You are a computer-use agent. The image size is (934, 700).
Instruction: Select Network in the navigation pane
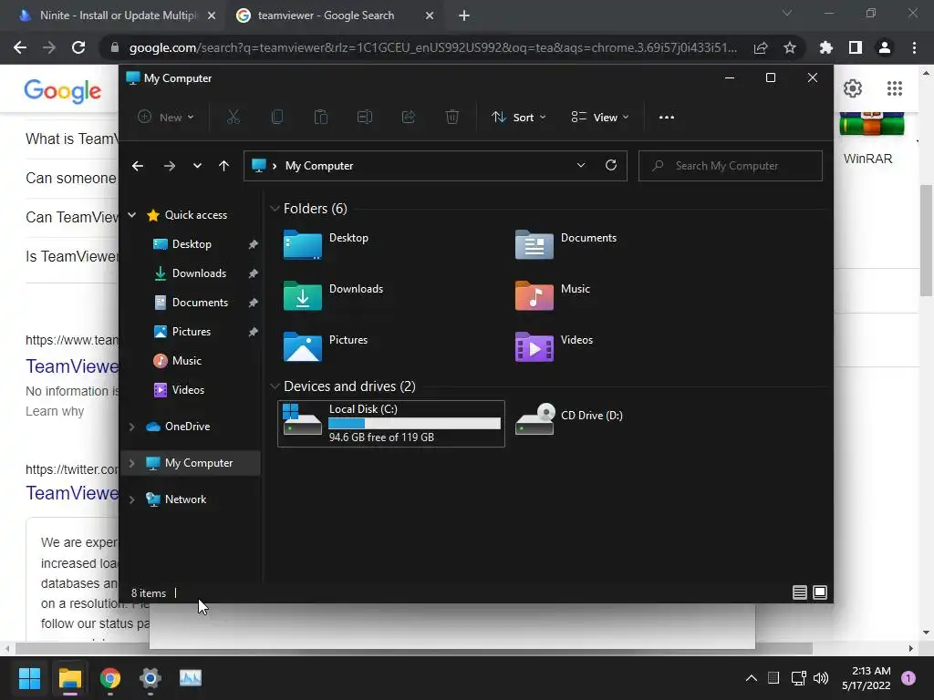185,499
